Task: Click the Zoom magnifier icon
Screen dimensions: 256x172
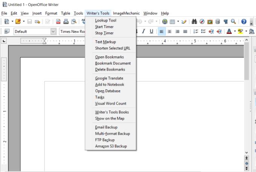Action: [233, 21]
